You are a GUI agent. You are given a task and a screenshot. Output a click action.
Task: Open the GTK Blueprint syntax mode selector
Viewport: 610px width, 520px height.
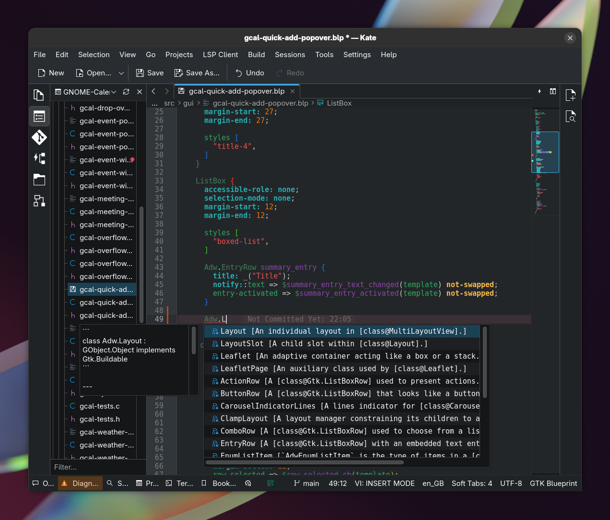(553, 484)
